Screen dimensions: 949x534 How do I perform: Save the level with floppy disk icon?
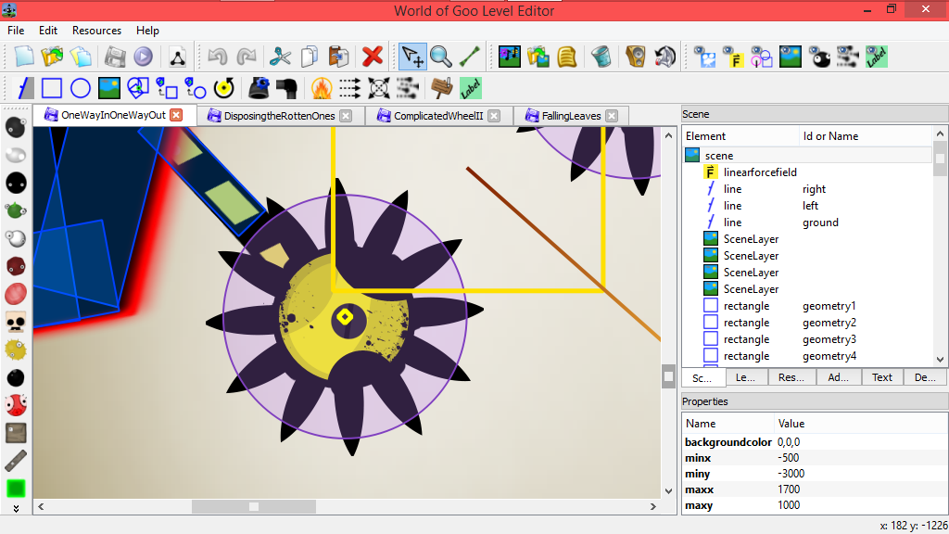(114, 57)
